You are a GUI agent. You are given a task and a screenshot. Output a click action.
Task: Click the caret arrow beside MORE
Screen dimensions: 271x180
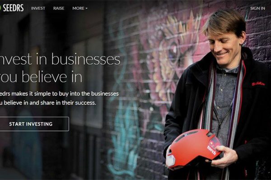click(86, 9)
